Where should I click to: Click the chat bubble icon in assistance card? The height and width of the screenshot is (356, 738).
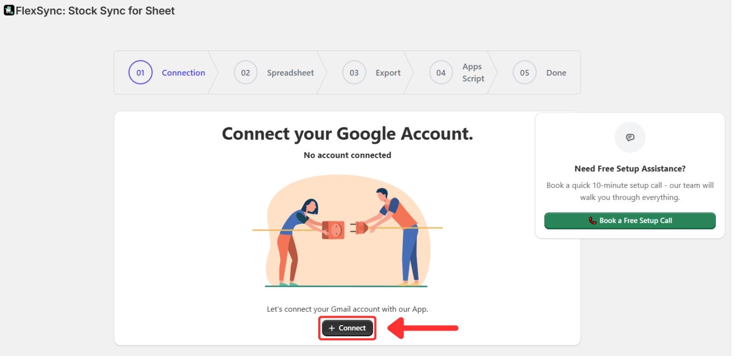(630, 137)
